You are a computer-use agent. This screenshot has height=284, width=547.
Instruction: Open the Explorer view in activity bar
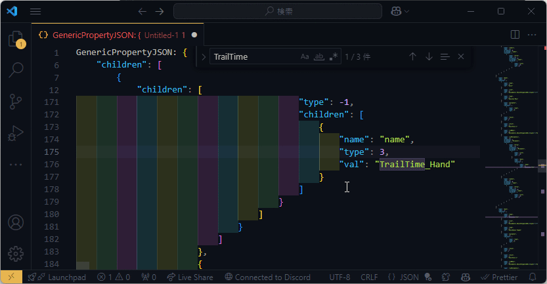click(x=15, y=39)
